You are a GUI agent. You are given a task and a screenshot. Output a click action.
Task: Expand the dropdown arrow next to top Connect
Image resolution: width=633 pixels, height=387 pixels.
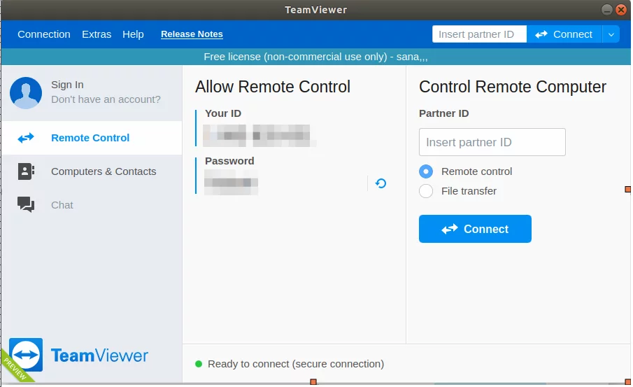pyautogui.click(x=611, y=34)
